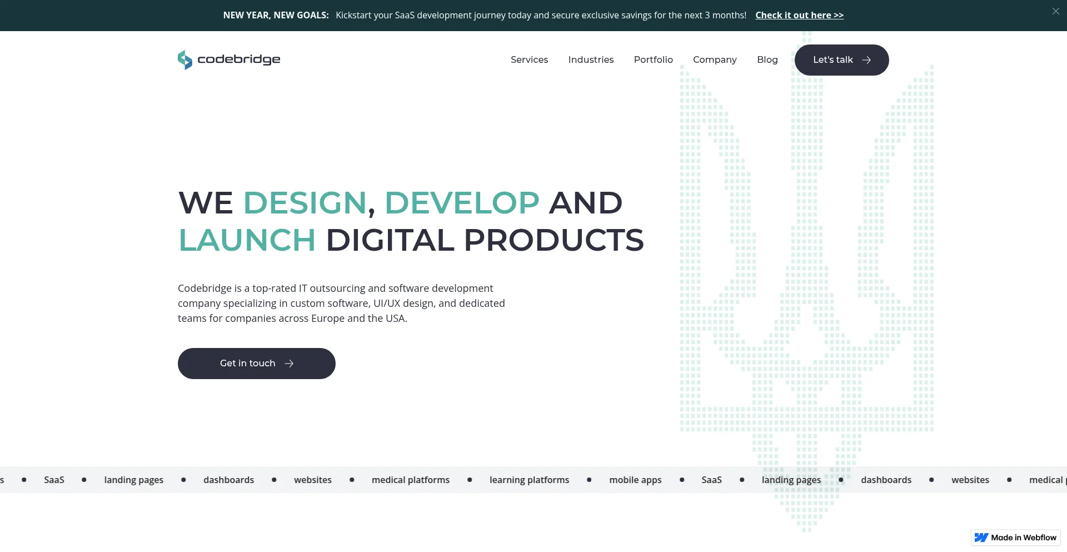Click the Made in Webflow badge
Image resolution: width=1067 pixels, height=552 pixels.
point(1015,538)
